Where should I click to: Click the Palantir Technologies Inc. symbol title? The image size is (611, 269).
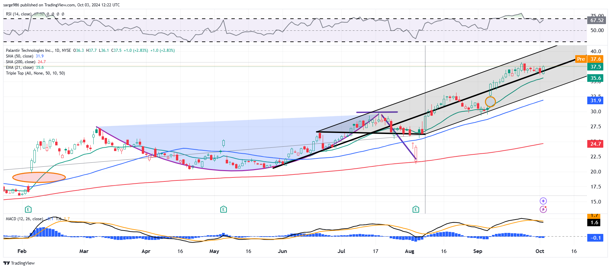coord(29,50)
